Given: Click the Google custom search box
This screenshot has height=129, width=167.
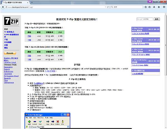Looking at the screenshot, I should point(145,19).
